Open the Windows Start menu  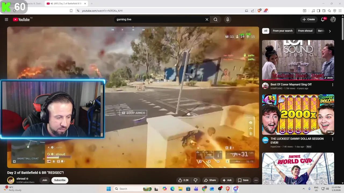pyautogui.click(x=109, y=189)
